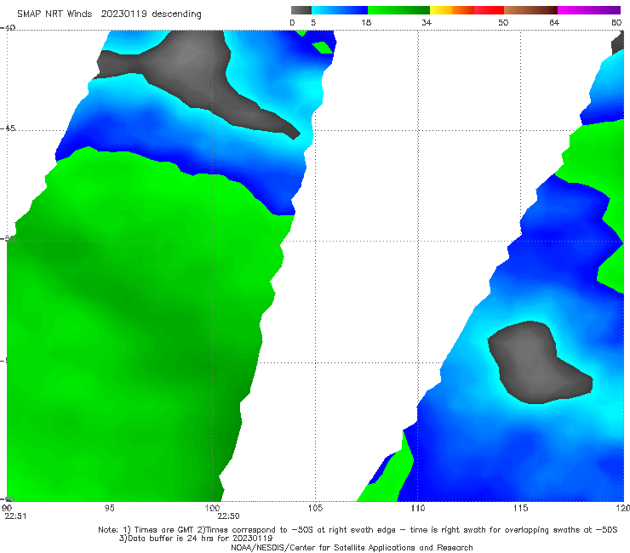Click the light-blue to blue segment of color scale
This screenshot has width=630, height=553.
340,10
